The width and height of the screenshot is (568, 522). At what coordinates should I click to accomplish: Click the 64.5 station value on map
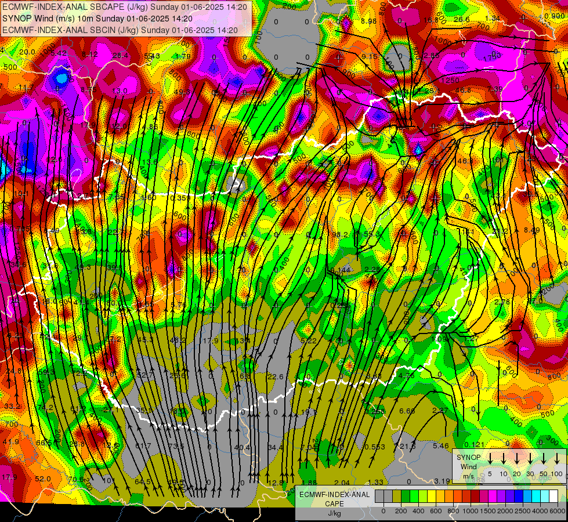pyautogui.click(x=143, y=482)
